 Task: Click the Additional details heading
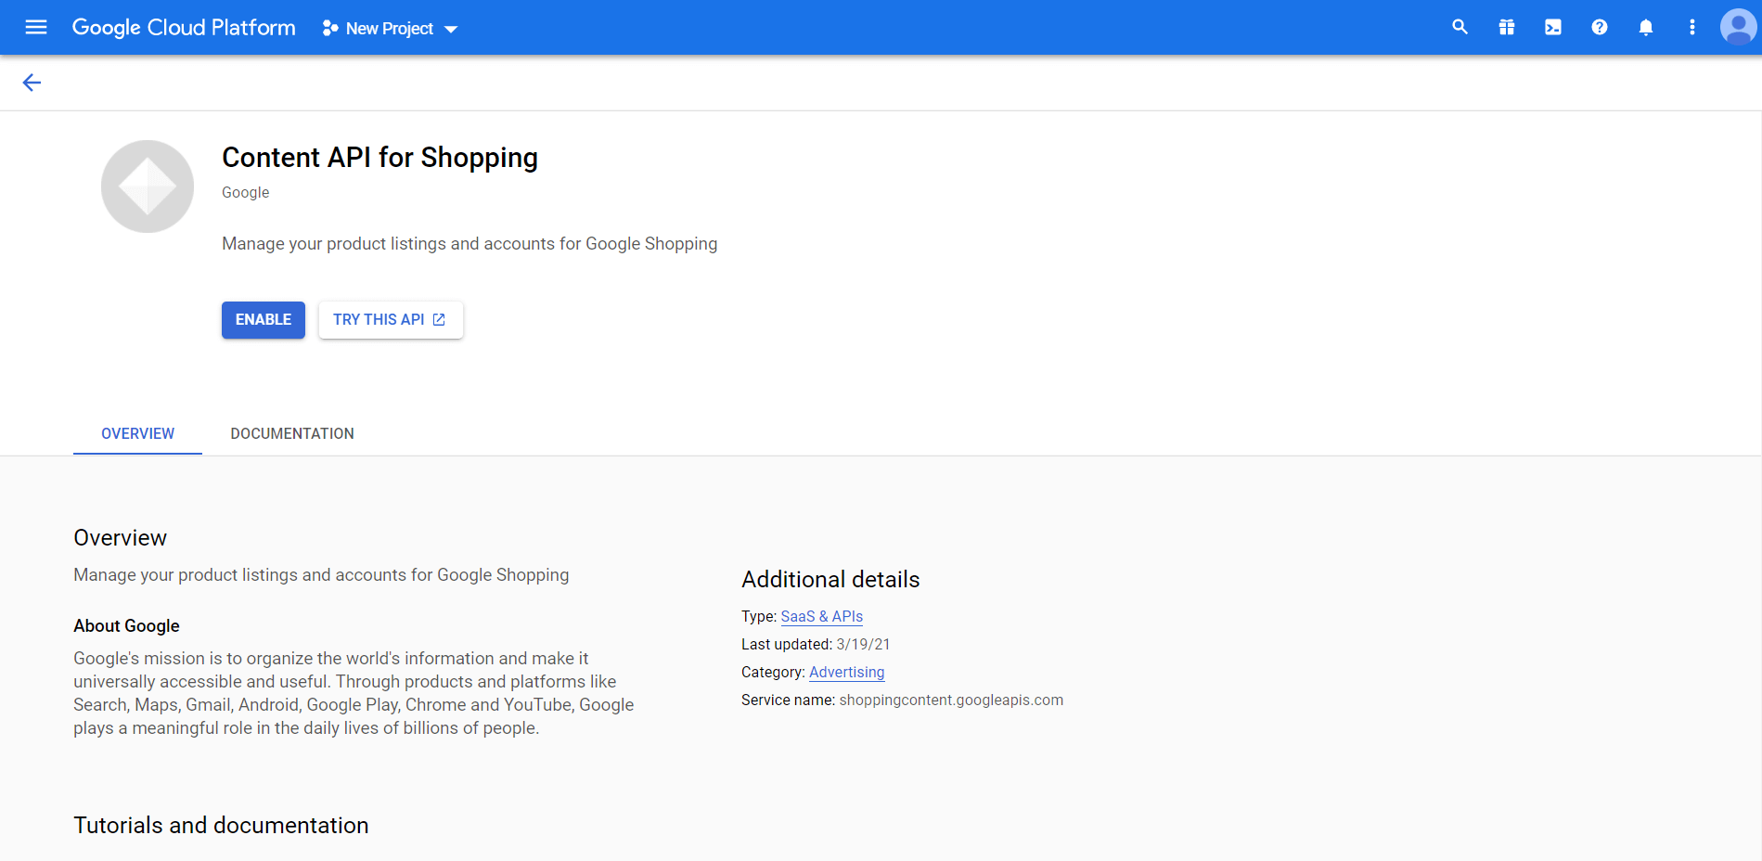pyautogui.click(x=830, y=579)
